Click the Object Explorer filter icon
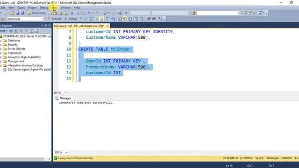The height and width of the screenshot is (168, 299). [26, 31]
